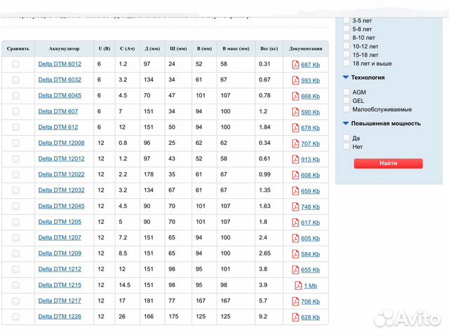Check Нет under Повышенная мощность
Viewport: 449px width, 336px height.
tap(347, 146)
